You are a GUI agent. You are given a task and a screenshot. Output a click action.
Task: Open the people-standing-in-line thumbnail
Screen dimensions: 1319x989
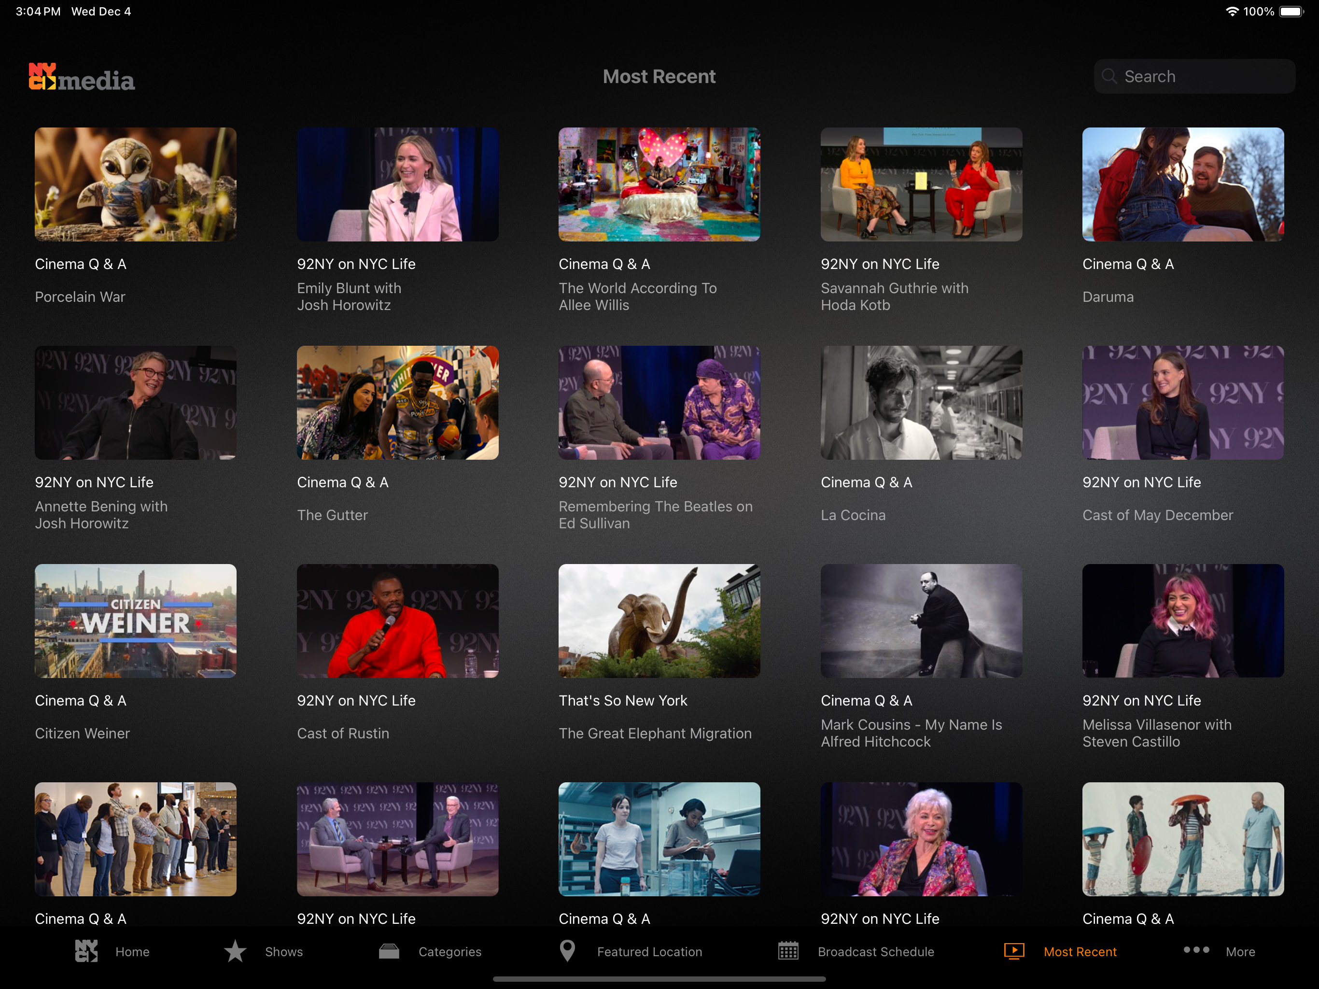tap(135, 839)
